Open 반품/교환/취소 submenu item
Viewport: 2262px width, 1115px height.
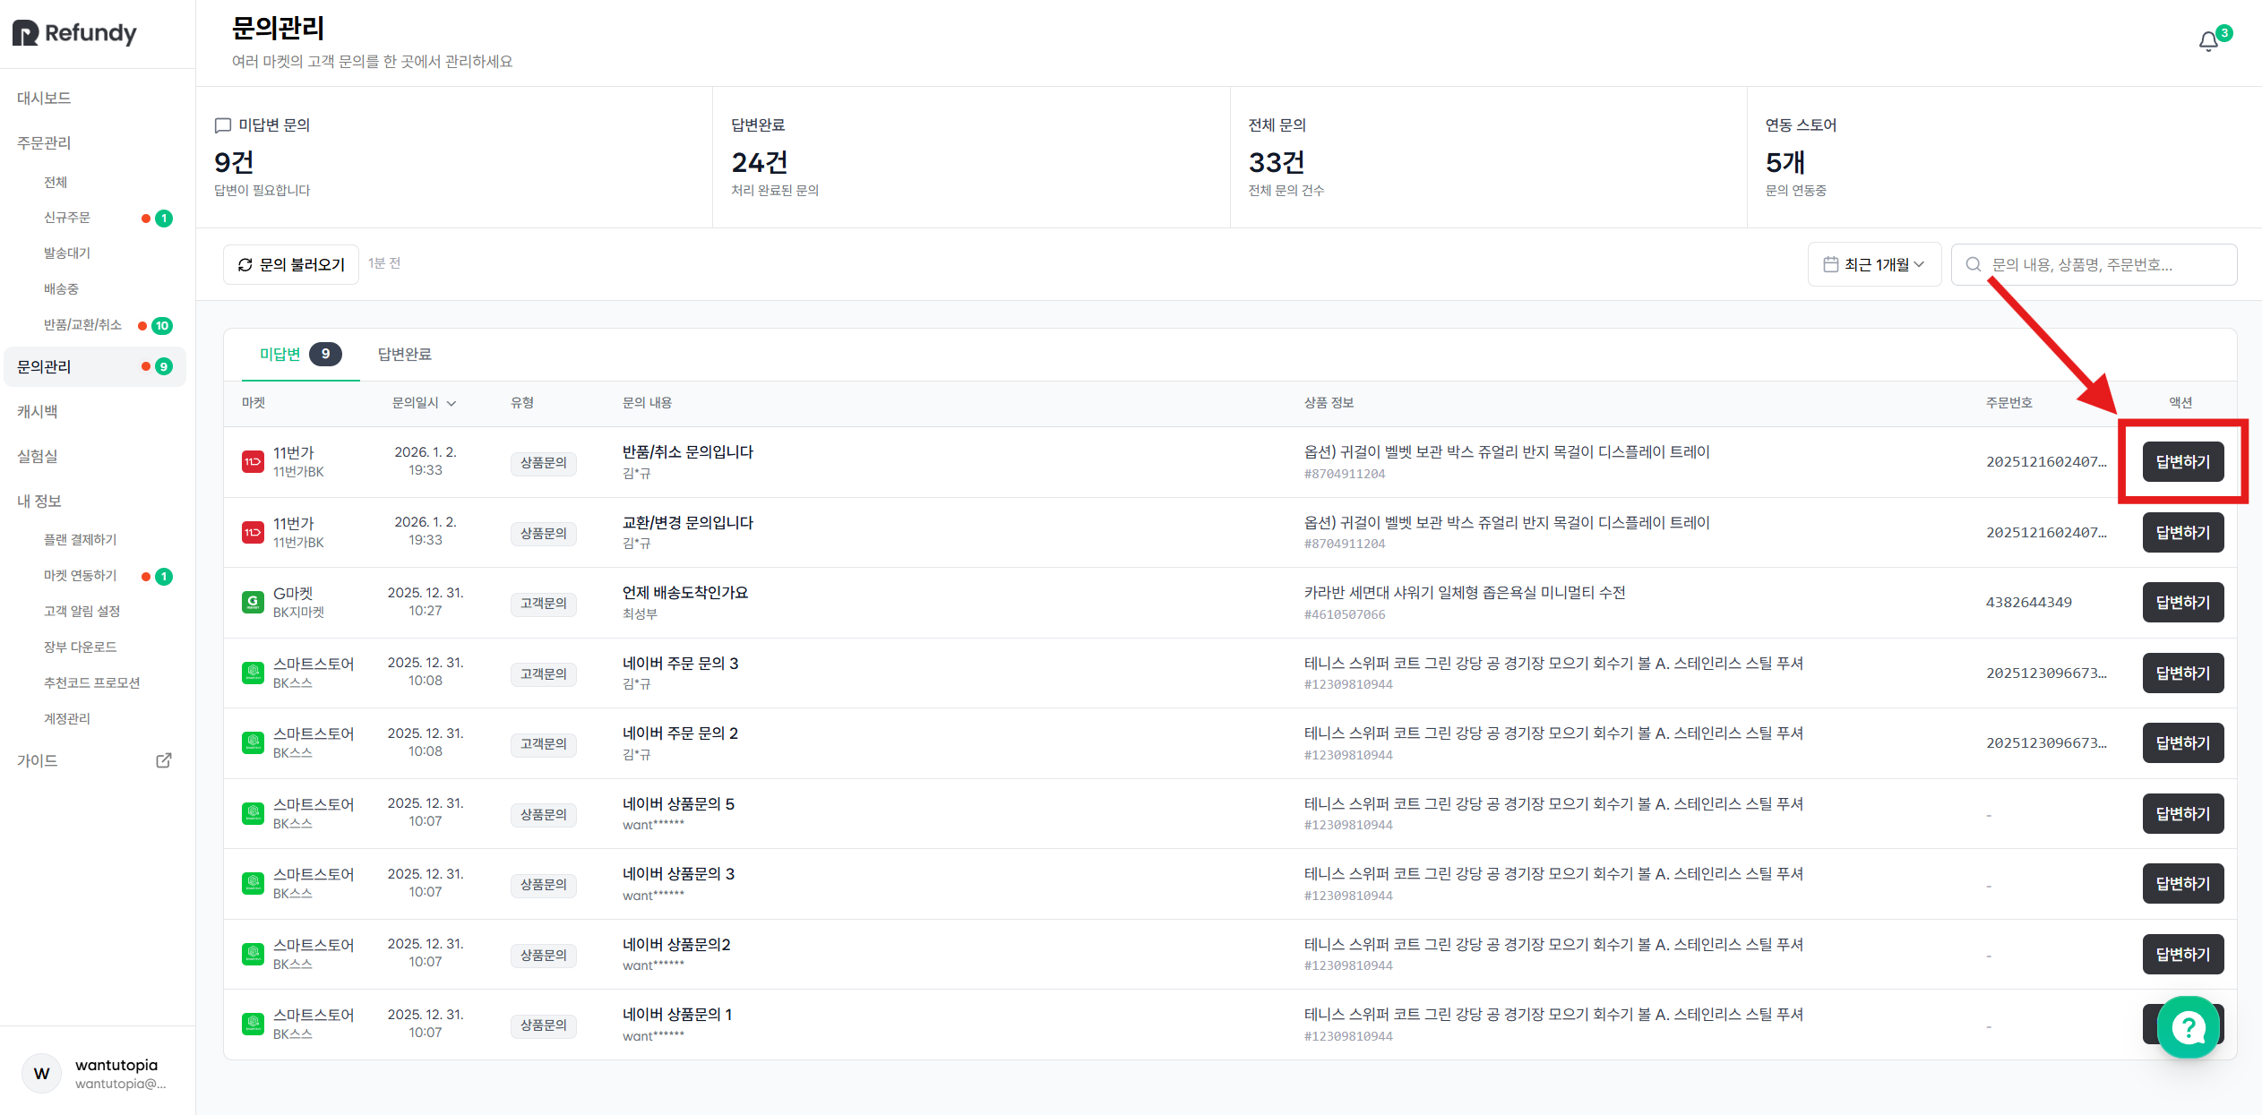point(82,325)
